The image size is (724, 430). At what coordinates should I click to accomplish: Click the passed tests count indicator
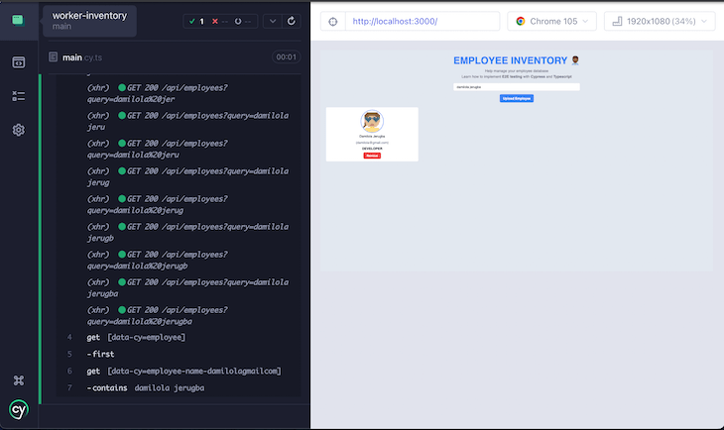tap(196, 21)
